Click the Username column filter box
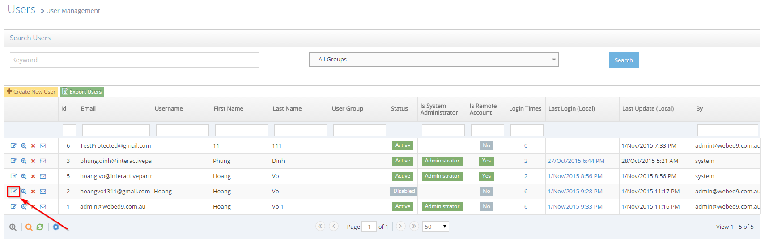The height and width of the screenshot is (248, 765). [x=182, y=130]
